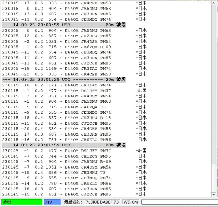This screenshot has width=218, height=207.
Task: Select the 230145 DS1JFY PM37 Korea row
Action: (74, 150)
